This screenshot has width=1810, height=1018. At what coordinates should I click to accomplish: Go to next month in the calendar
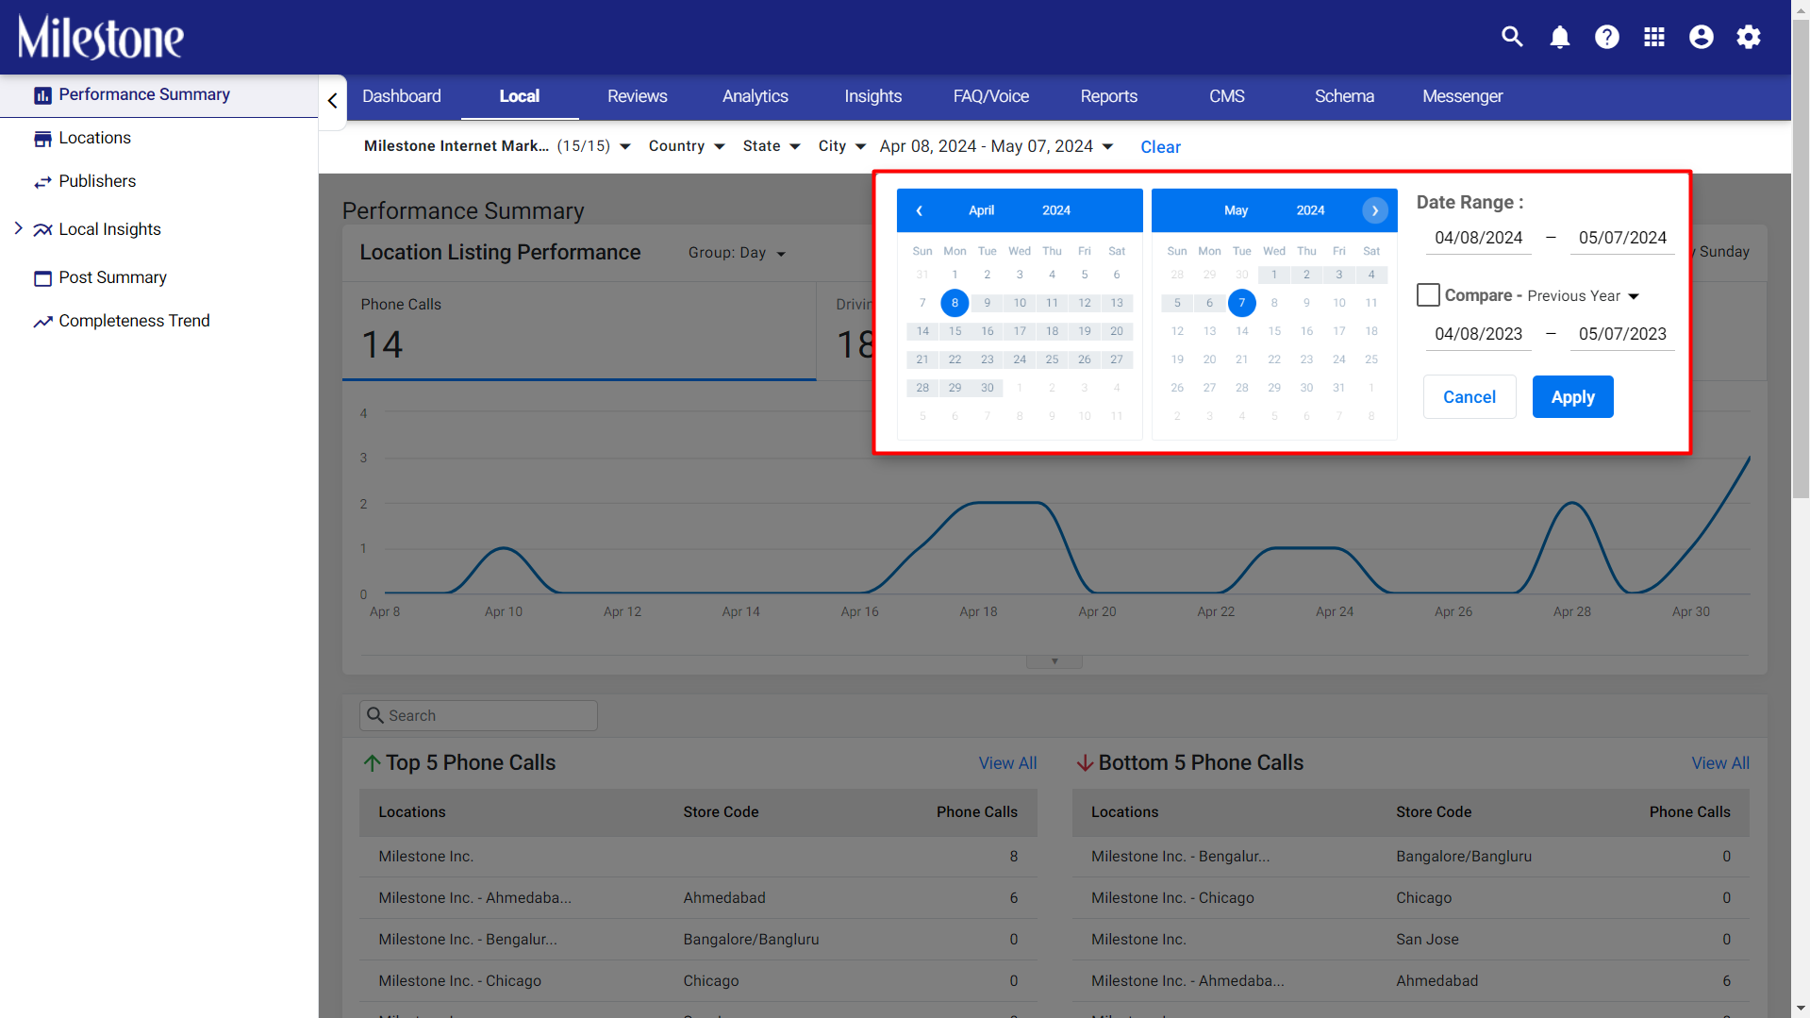1375,210
